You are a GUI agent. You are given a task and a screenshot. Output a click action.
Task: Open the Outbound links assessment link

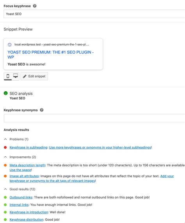[x=21, y=197]
